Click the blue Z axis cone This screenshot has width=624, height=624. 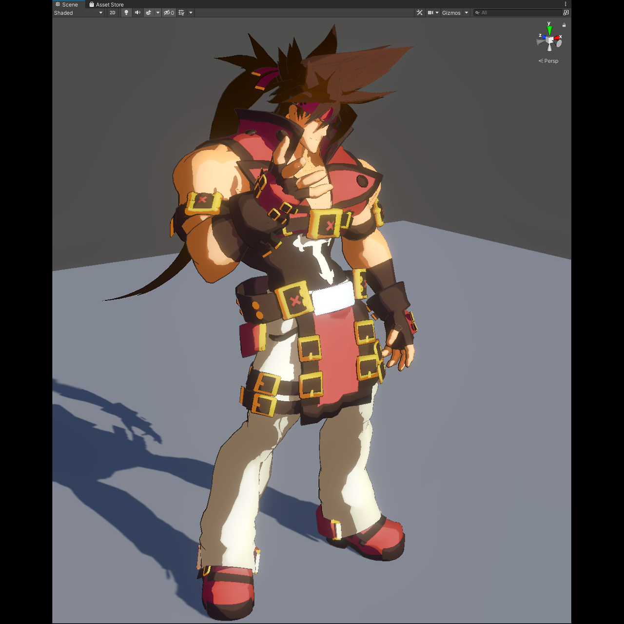pyautogui.click(x=544, y=37)
